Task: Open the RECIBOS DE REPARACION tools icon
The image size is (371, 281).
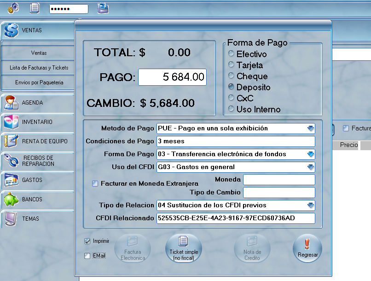Action: [11, 160]
